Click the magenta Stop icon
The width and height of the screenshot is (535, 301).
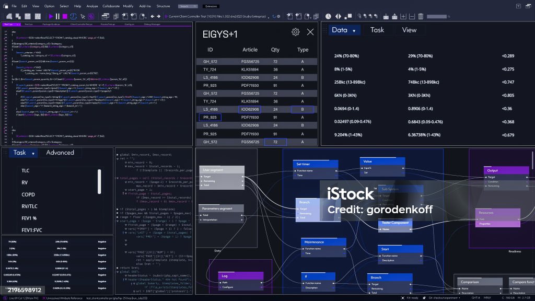click(65, 16)
